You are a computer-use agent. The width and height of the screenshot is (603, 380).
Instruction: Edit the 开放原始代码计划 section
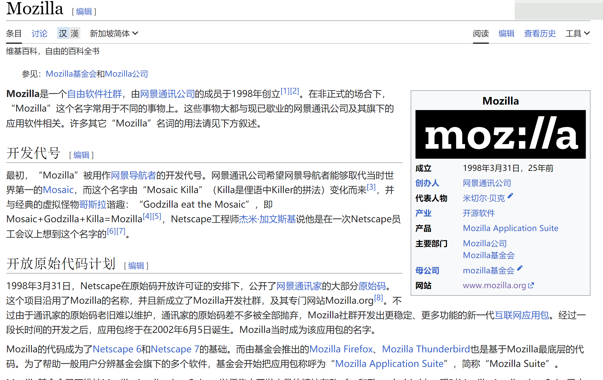[136, 266]
